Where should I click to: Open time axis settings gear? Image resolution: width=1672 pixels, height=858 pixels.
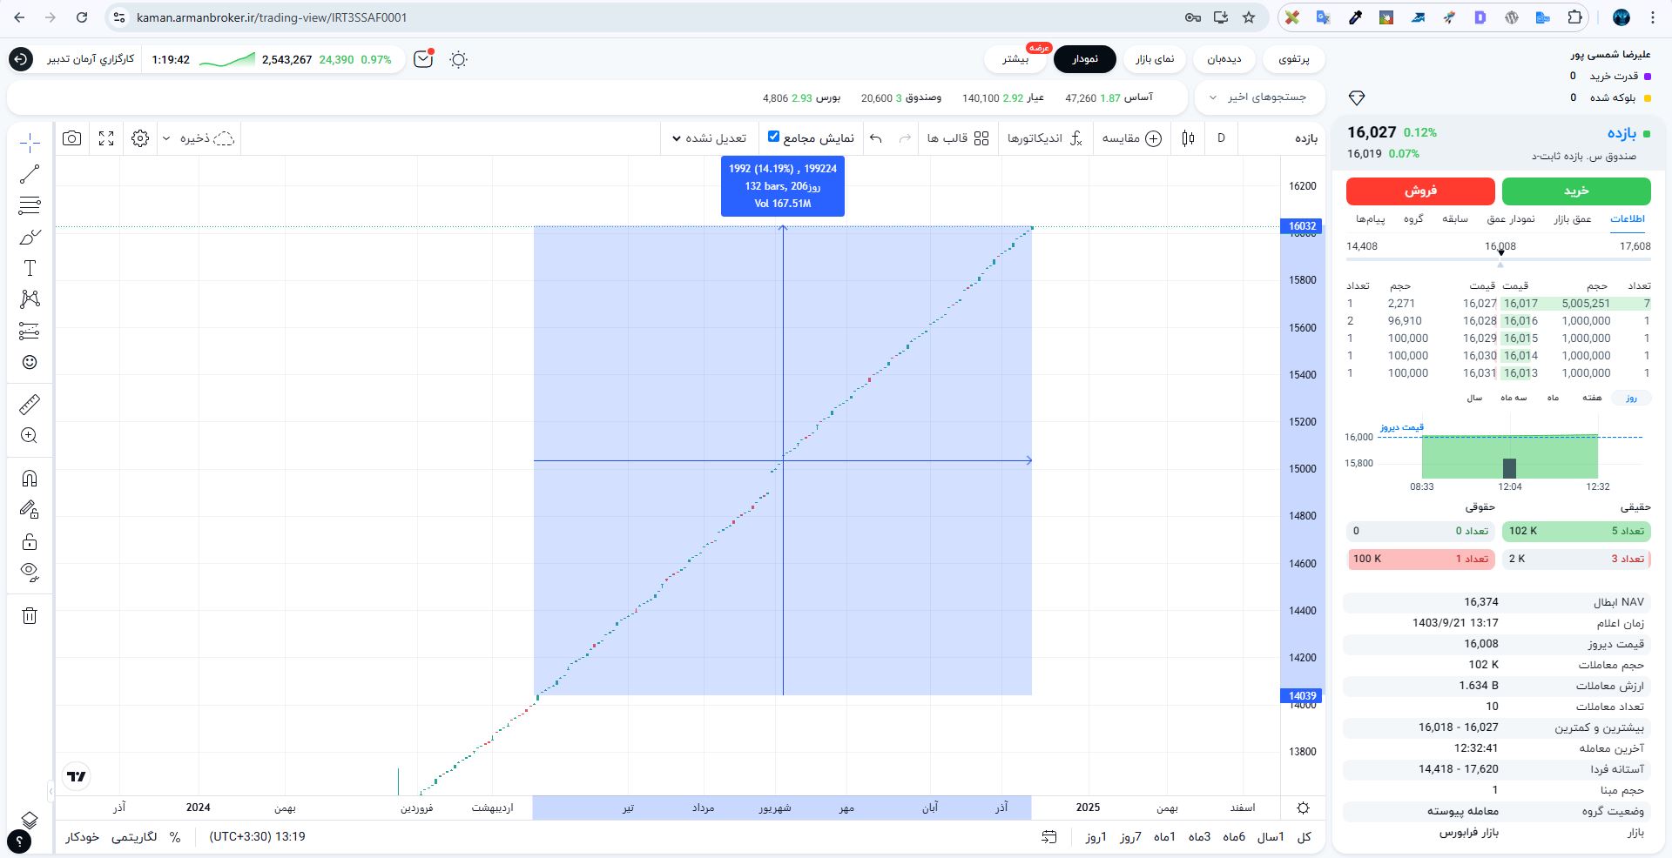pos(1303,808)
